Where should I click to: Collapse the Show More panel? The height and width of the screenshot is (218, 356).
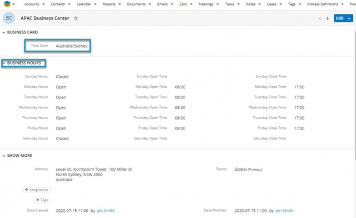click(4, 156)
